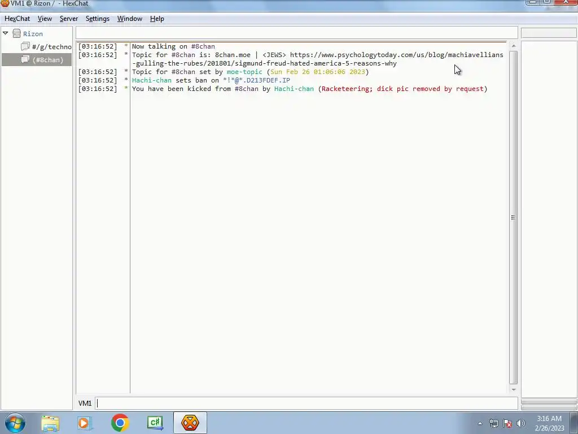This screenshot has width=578, height=434.
Task: Click the Rizon server icon
Action: [16, 33]
